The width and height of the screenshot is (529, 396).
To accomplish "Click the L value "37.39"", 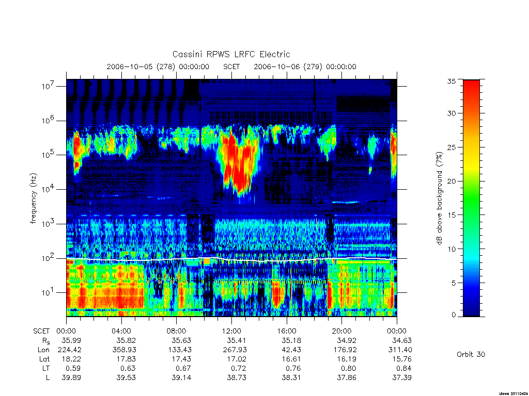I will pos(402,377).
